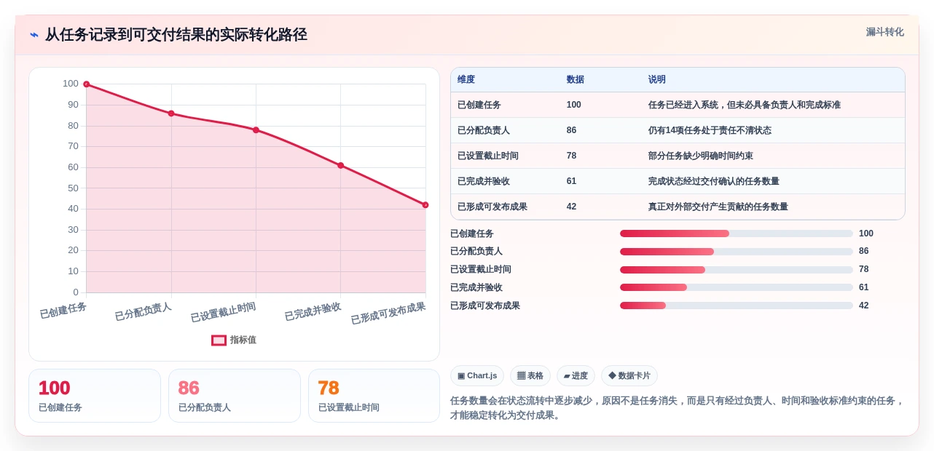Click the 已形成可发布成果 progress bar
Screen dimensions: 934x451
737,306
